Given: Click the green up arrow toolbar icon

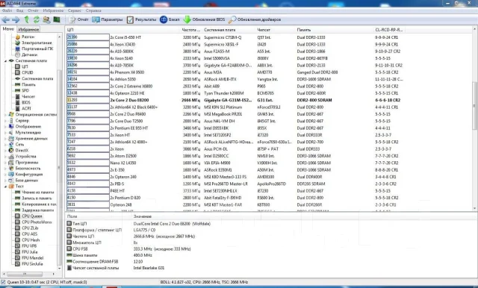Looking at the screenshot, I should point(27,19).
